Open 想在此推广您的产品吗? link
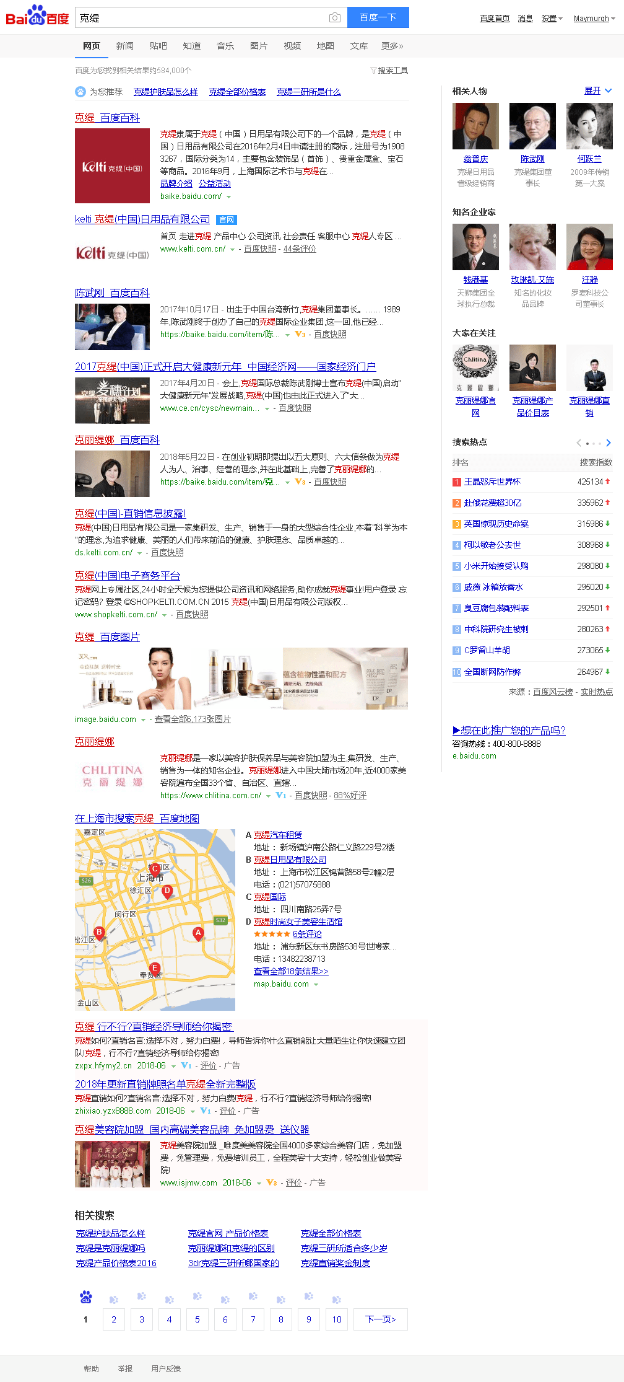Viewport: 624px width, 1382px height. pos(509,730)
